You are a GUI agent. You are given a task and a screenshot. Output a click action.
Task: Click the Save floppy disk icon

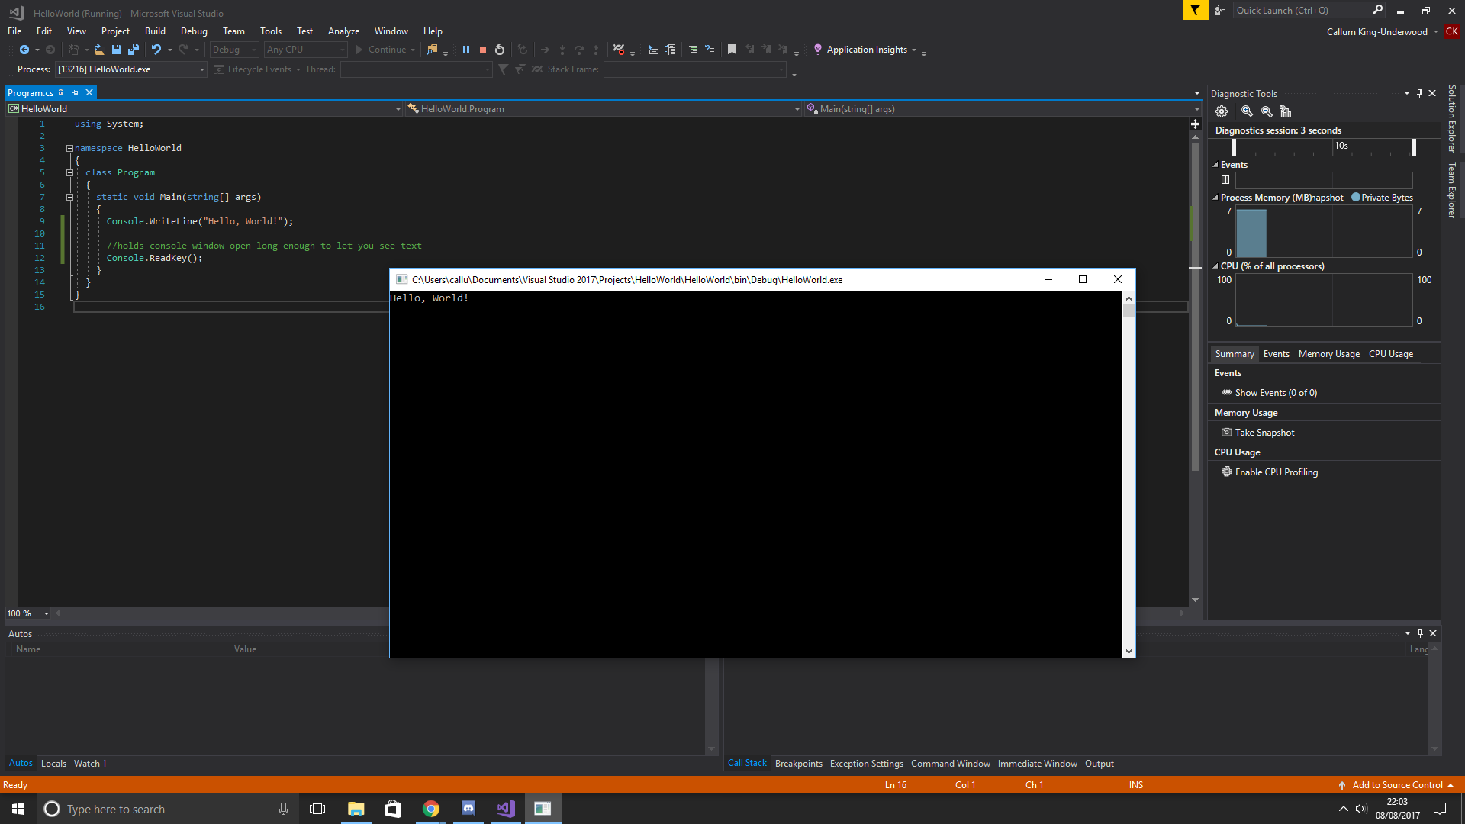[117, 50]
